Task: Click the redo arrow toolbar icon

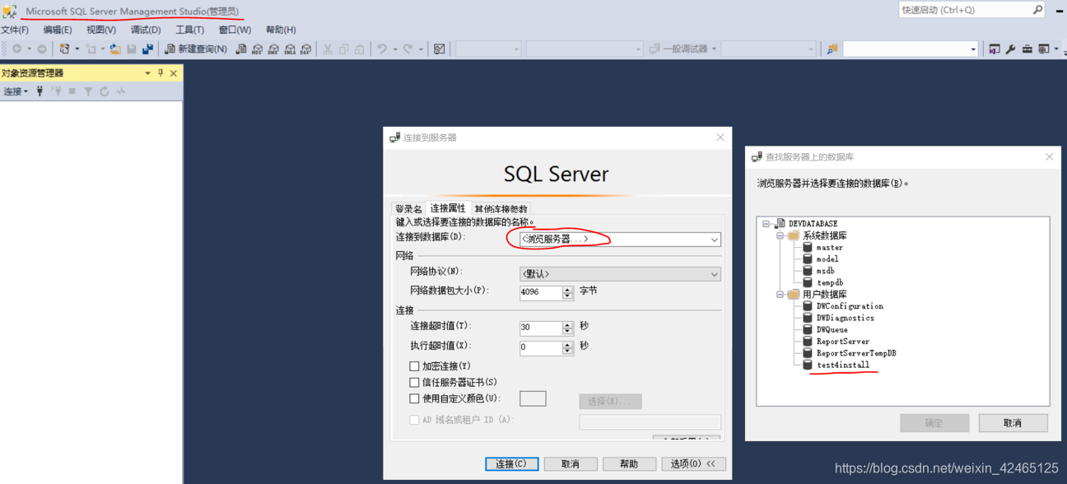Action: pos(408,49)
